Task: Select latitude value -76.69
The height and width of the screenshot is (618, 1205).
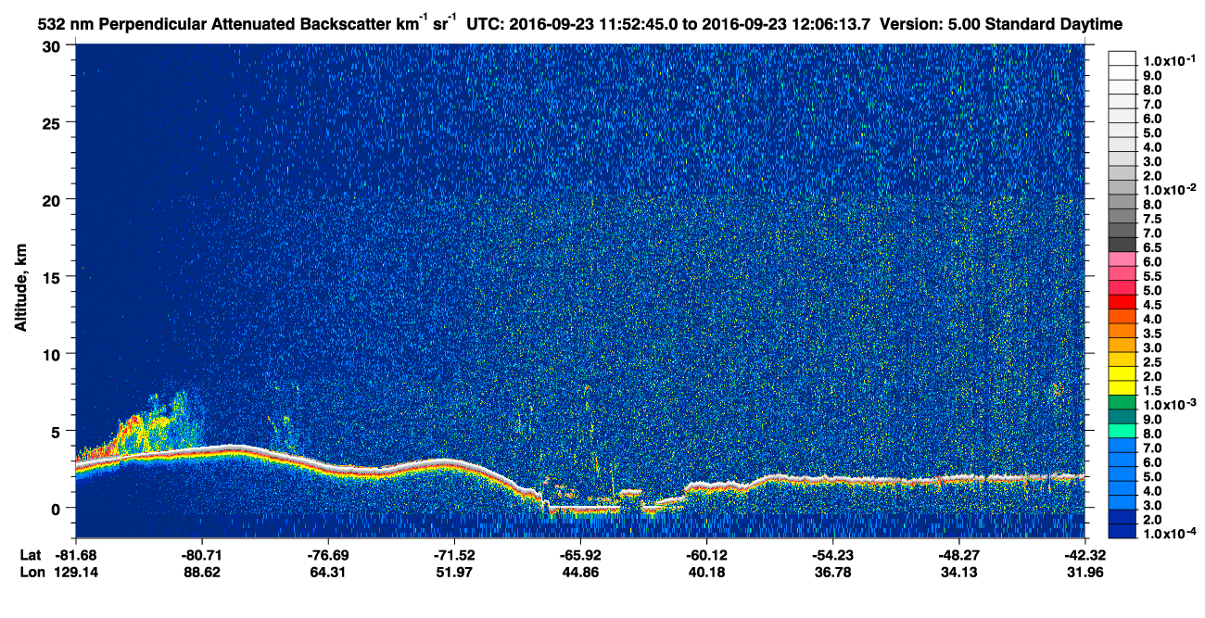Action: [329, 554]
